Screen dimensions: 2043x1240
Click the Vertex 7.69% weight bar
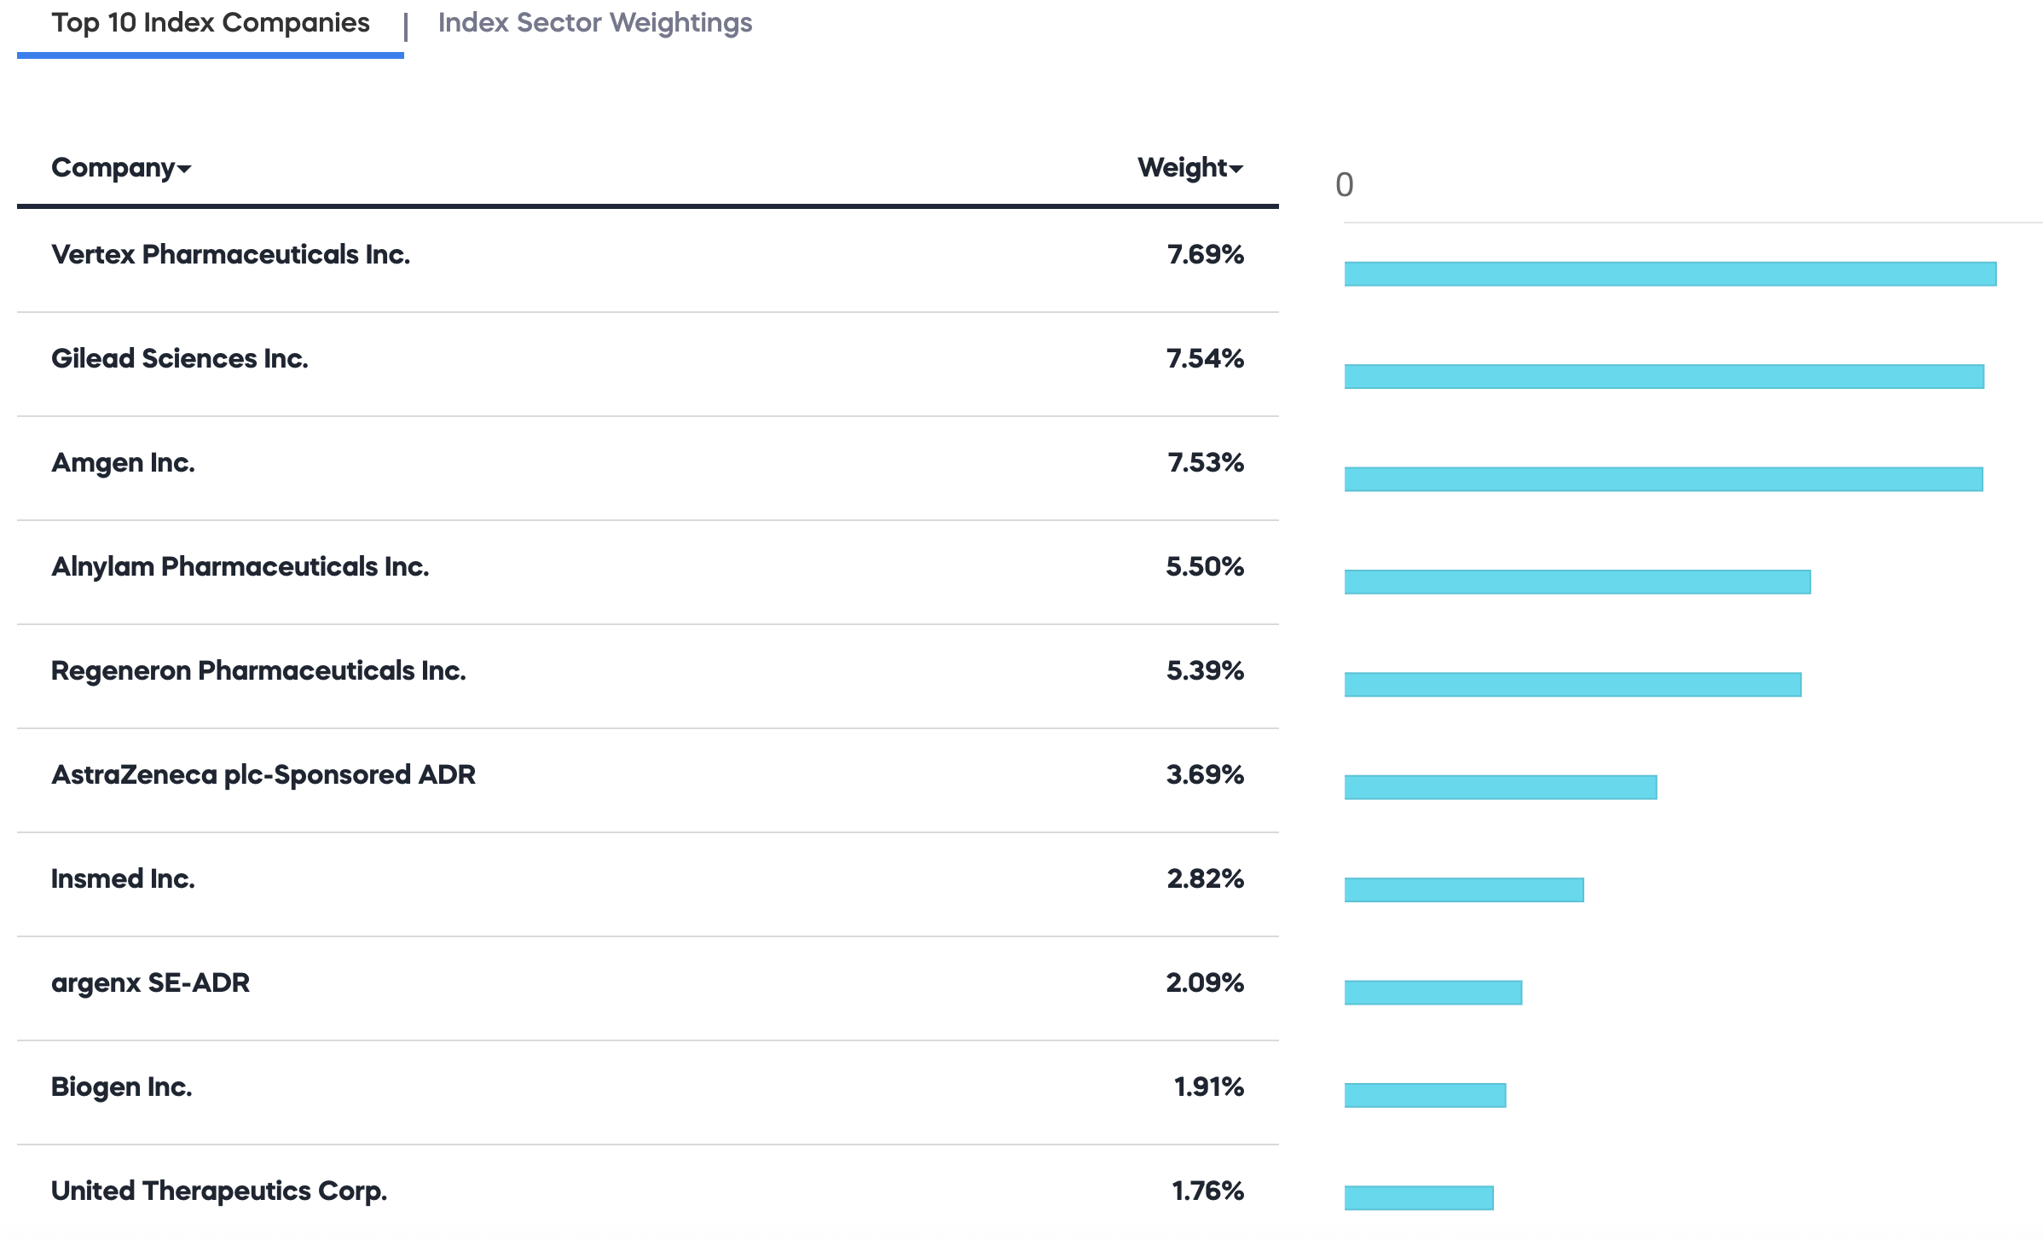1670,274
